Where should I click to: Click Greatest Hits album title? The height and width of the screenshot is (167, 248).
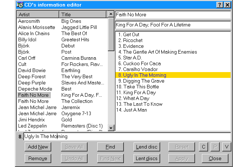pos(75,39)
